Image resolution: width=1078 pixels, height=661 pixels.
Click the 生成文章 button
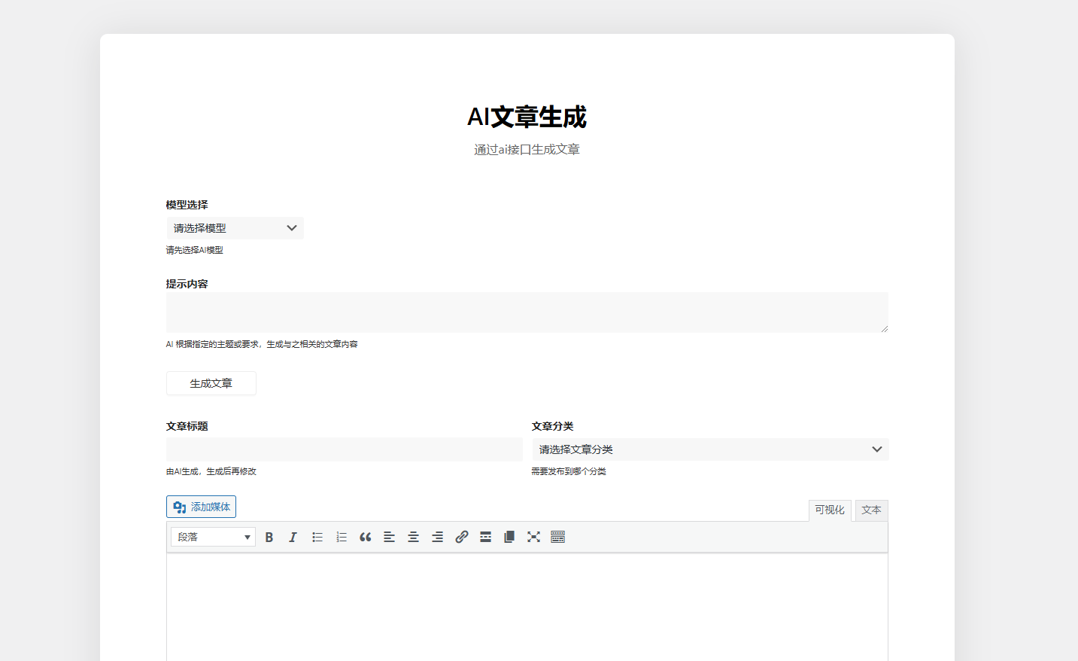point(211,383)
